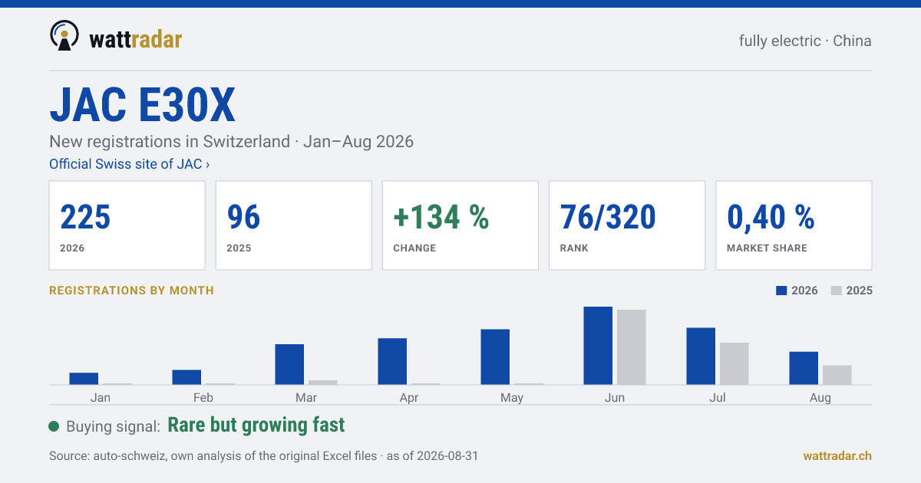921x483 pixels.
Task: Click the grey 2025 bar for Aug
Action: 837,375
